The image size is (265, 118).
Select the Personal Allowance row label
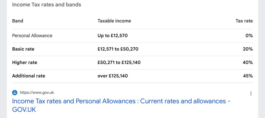point(32,36)
